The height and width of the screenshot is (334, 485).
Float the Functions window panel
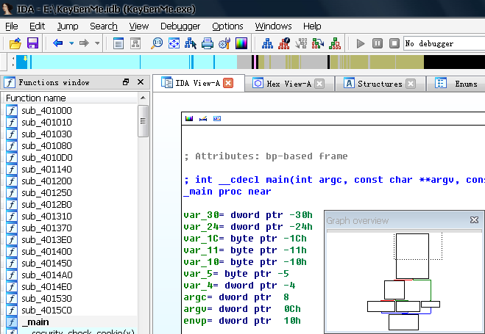coord(126,82)
